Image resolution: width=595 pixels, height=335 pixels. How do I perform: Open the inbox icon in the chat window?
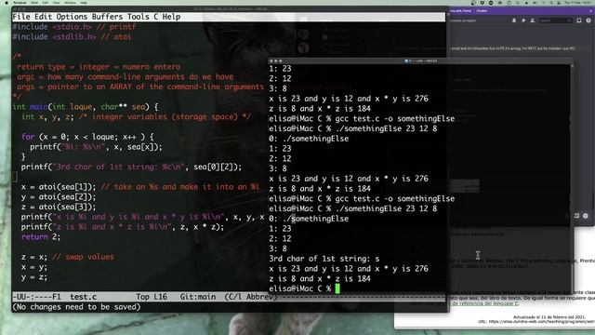coord(579,20)
